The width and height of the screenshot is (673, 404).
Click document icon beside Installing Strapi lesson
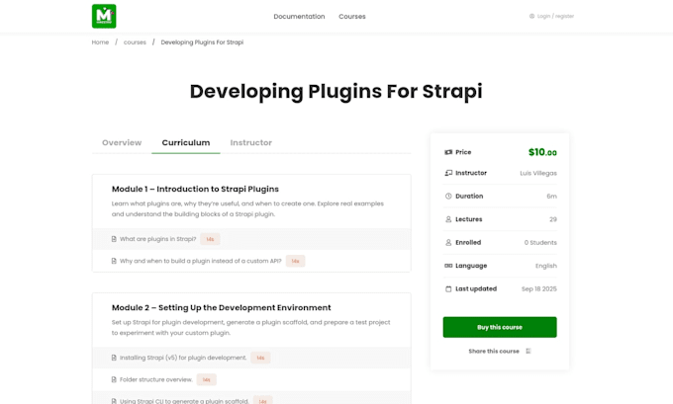(x=114, y=358)
